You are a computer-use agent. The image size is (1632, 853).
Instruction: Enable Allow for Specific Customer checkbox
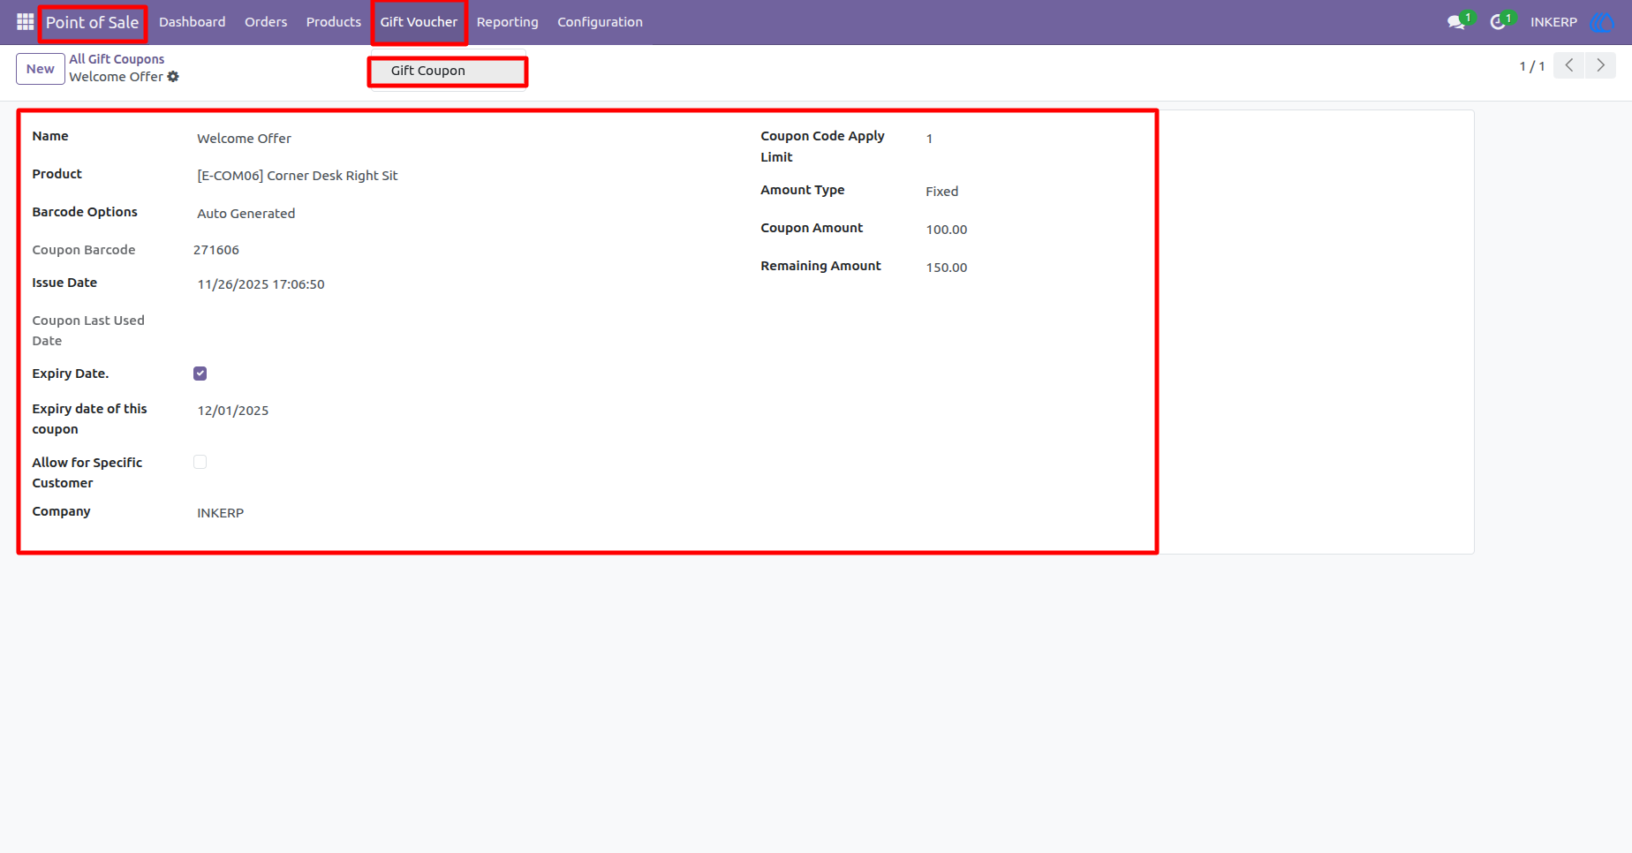[x=200, y=462]
